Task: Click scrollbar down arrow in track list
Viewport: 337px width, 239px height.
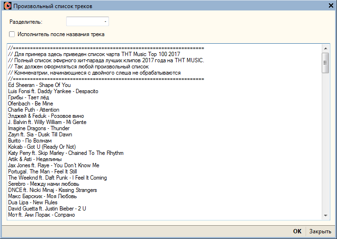Action: tap(326, 215)
